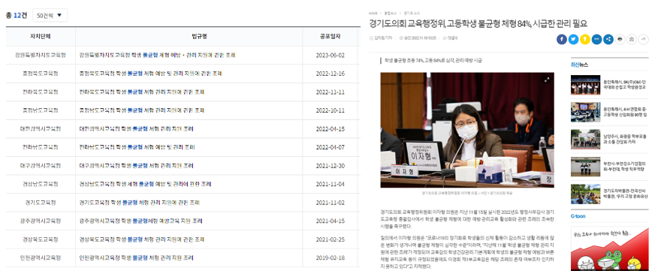
Task: Open the 부천시-부천강소기업협의회 news headline
Action: 625,166
